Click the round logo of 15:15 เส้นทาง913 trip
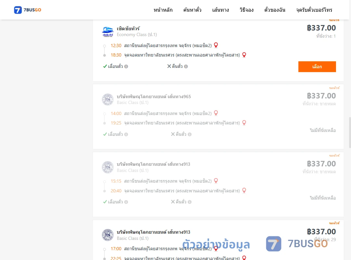This screenshot has width=351, height=260. click(x=108, y=167)
